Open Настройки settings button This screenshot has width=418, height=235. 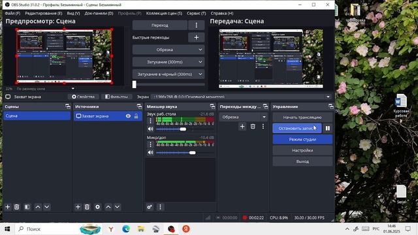tap(302, 151)
